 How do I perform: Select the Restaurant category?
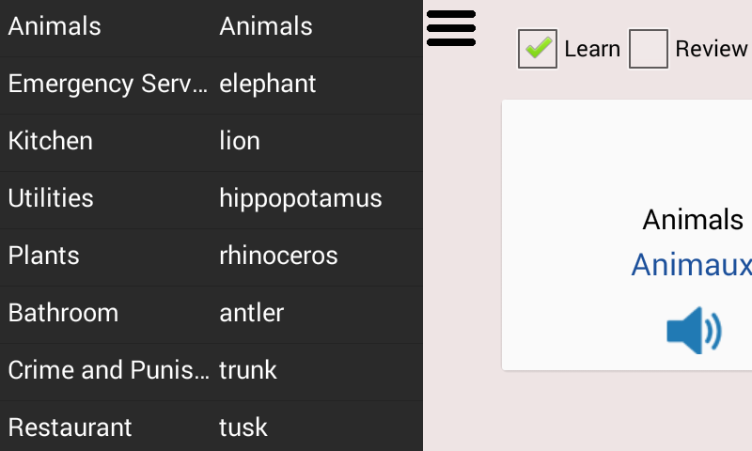tap(70, 428)
